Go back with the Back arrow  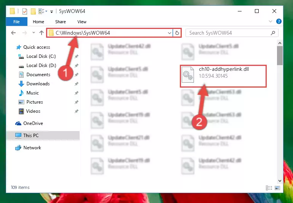tap(13, 33)
